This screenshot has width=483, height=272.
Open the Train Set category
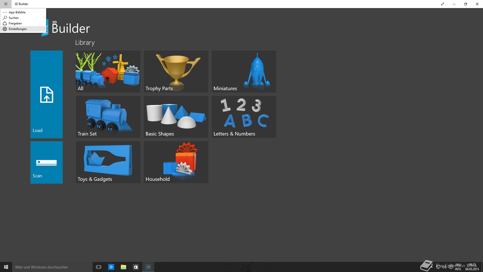pos(108,117)
